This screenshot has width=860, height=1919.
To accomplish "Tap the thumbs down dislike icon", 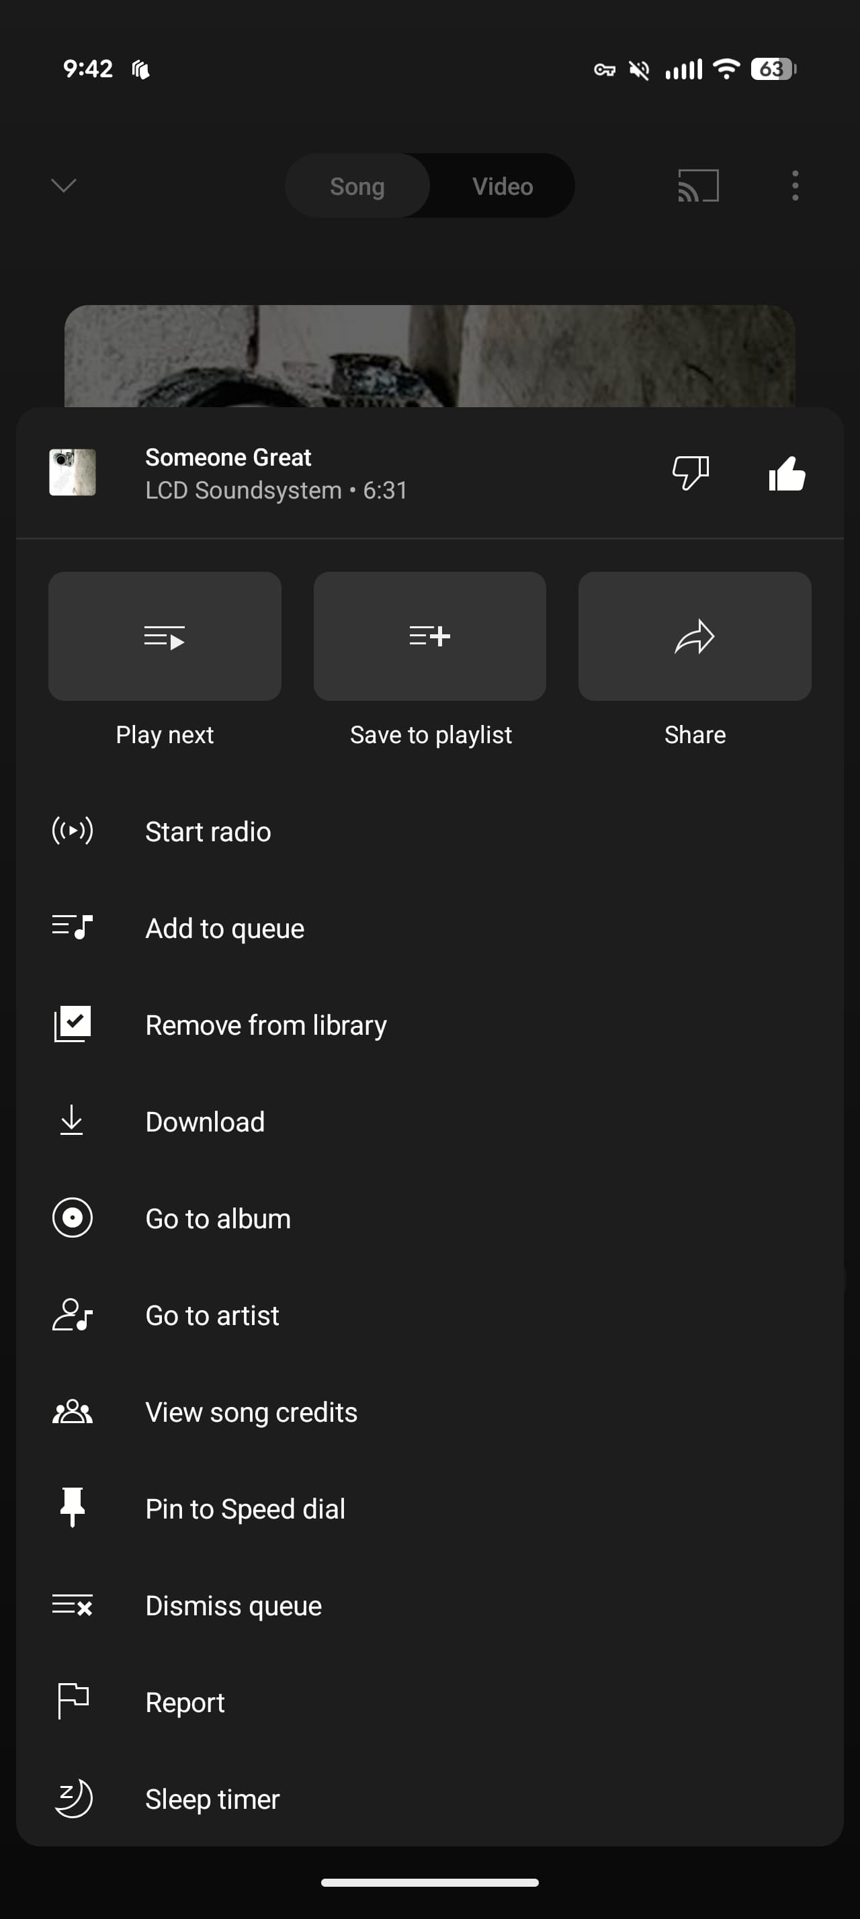I will (690, 473).
